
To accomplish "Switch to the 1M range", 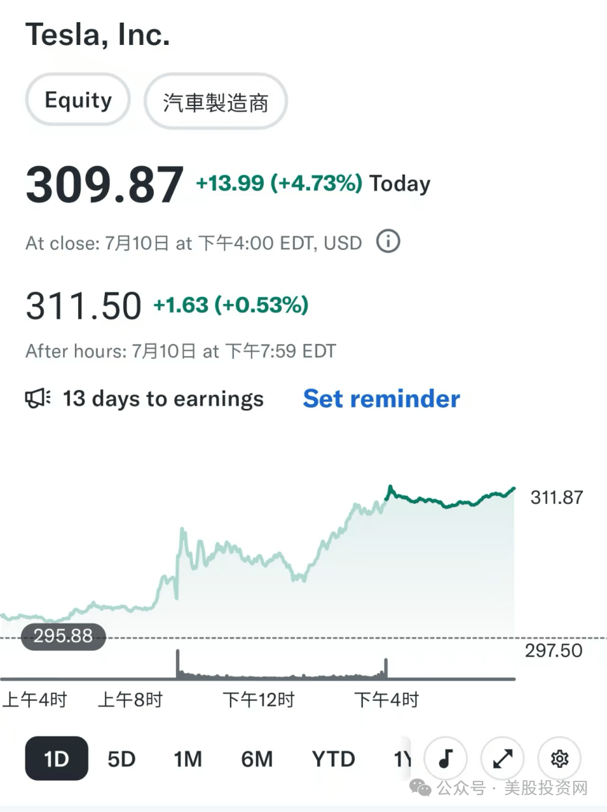I will click(x=188, y=759).
